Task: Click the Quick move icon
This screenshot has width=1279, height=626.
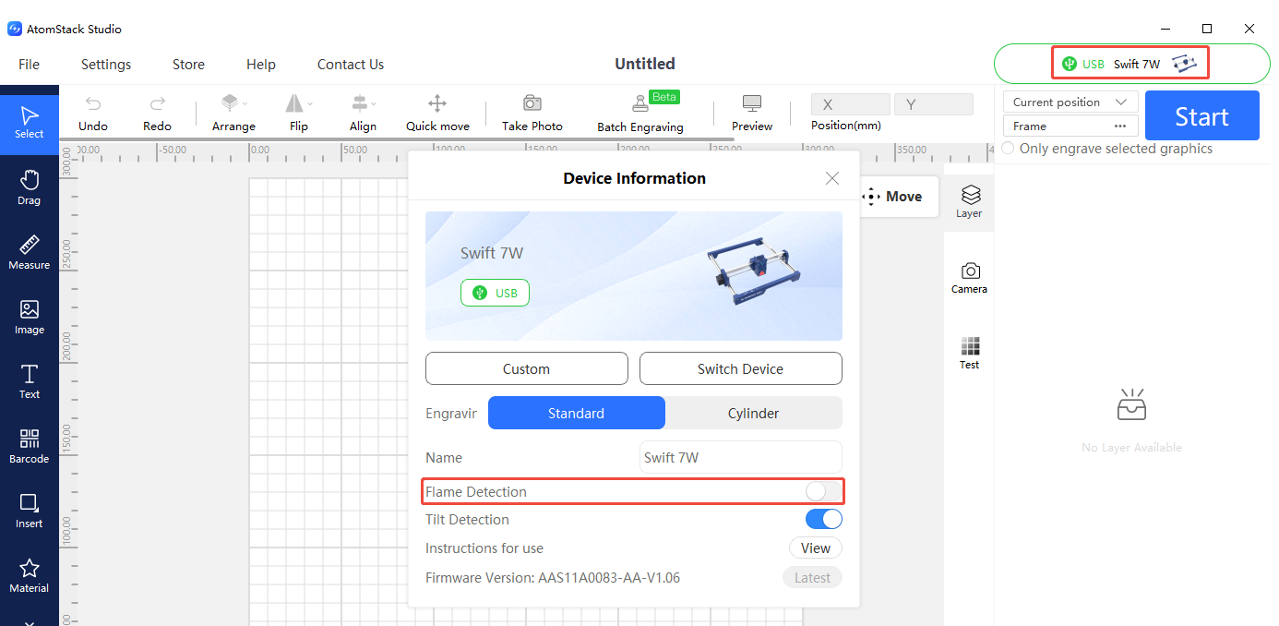Action: coord(437,102)
